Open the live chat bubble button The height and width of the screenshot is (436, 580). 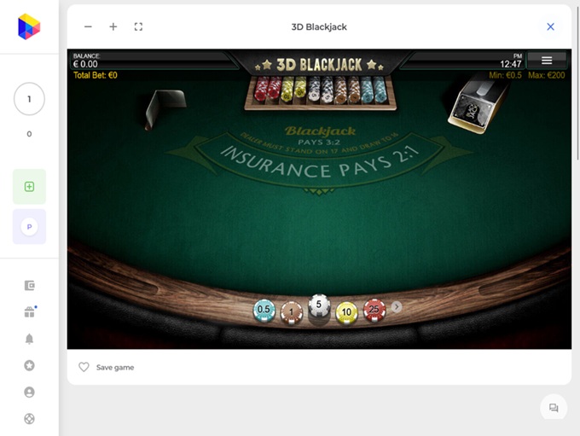pos(554,408)
